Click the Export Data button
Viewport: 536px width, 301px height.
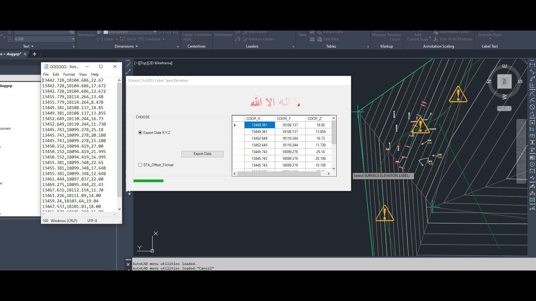202,154
